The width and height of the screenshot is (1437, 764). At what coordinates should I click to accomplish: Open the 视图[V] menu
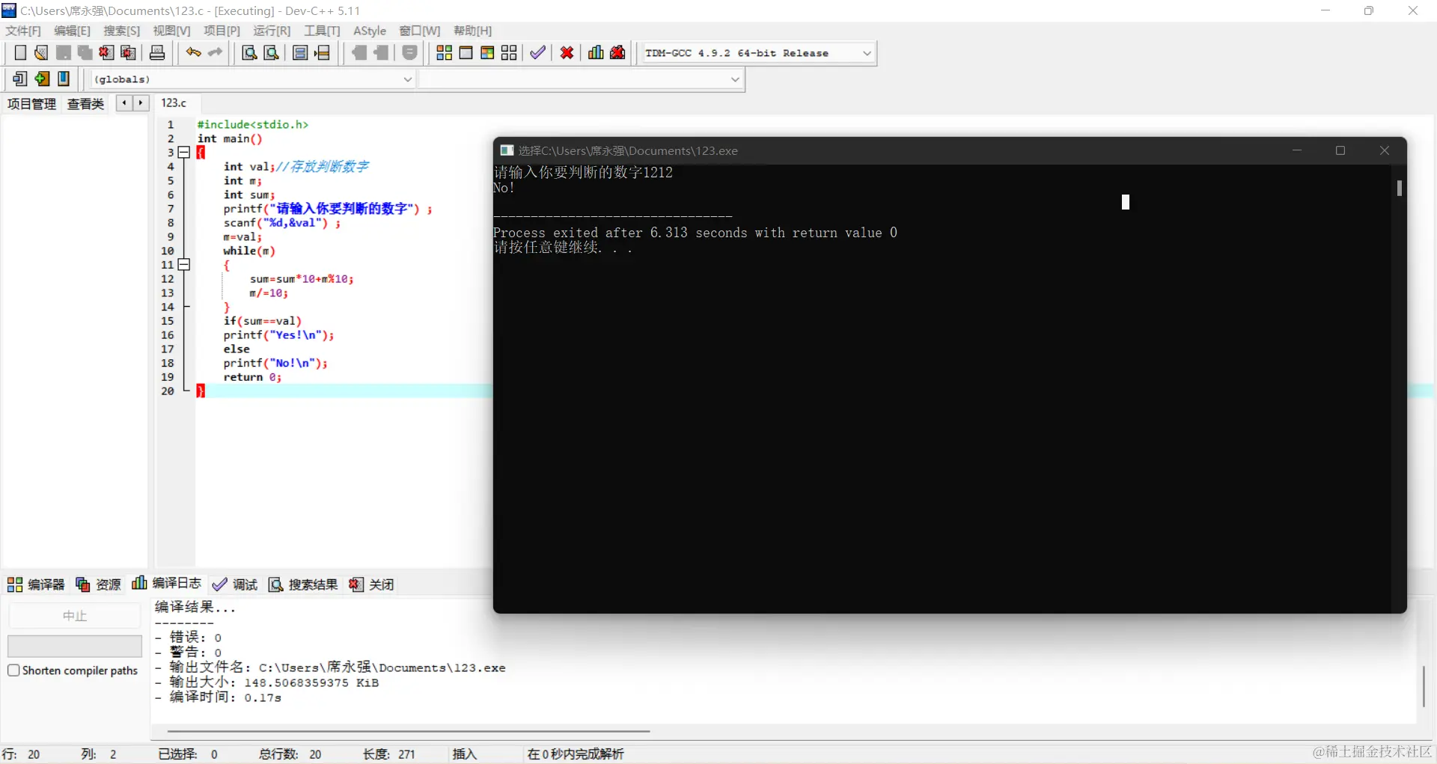point(171,31)
